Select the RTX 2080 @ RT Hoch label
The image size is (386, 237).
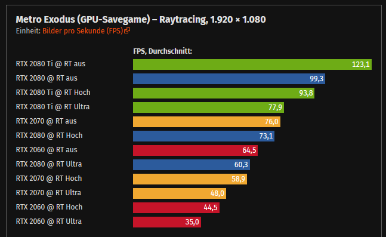pos(50,136)
